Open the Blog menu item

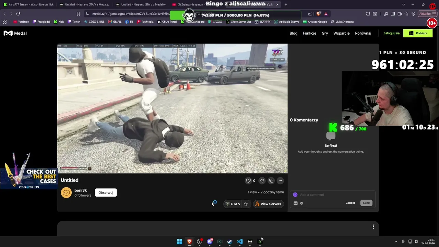(293, 33)
